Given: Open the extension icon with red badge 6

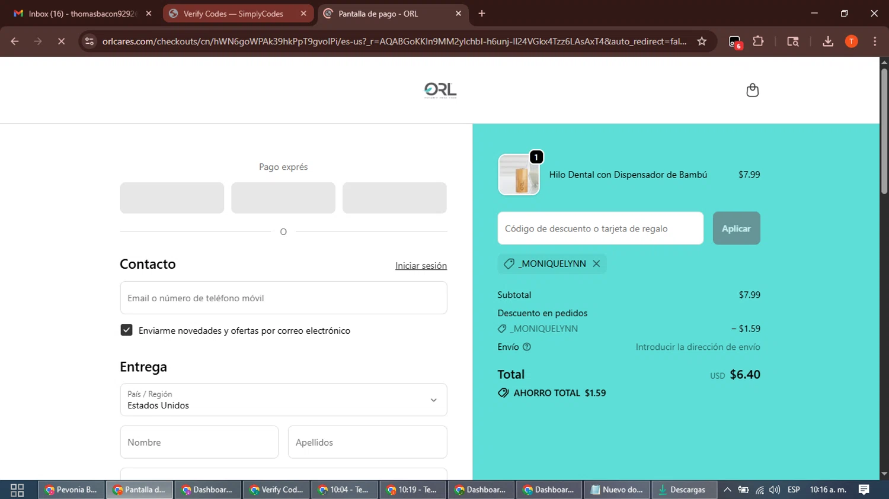Looking at the screenshot, I should 735,42.
